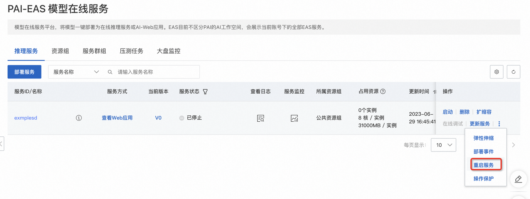
Task: Click the PAI-EAS 模型在线服务 page title
Action: point(58,9)
